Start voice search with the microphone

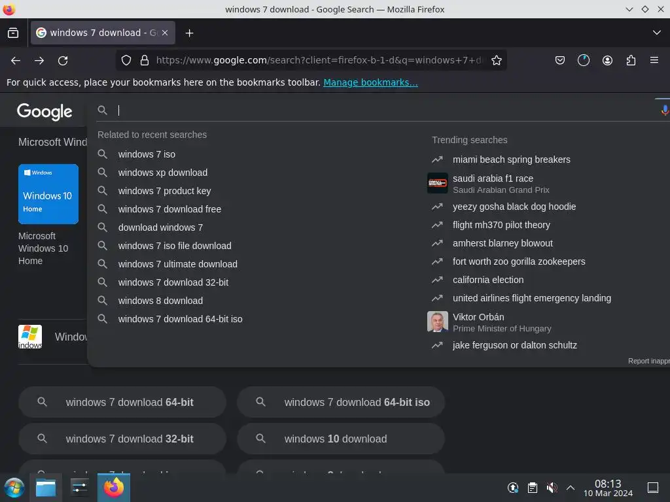(665, 110)
